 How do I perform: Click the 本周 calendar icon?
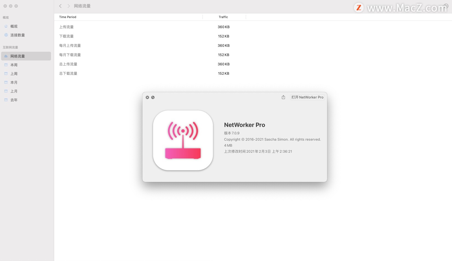coord(6,65)
